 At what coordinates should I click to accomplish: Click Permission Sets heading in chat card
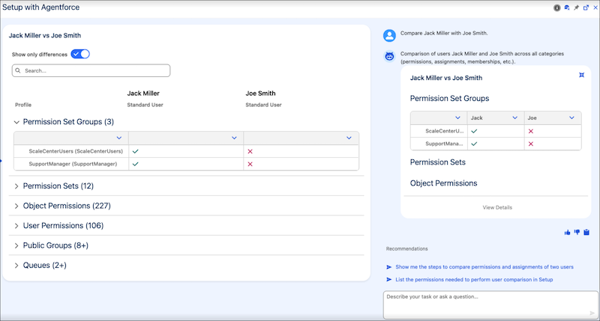[438, 162]
